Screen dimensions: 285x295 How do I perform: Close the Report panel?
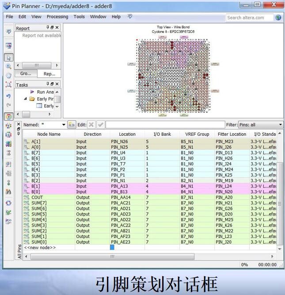(57, 27)
